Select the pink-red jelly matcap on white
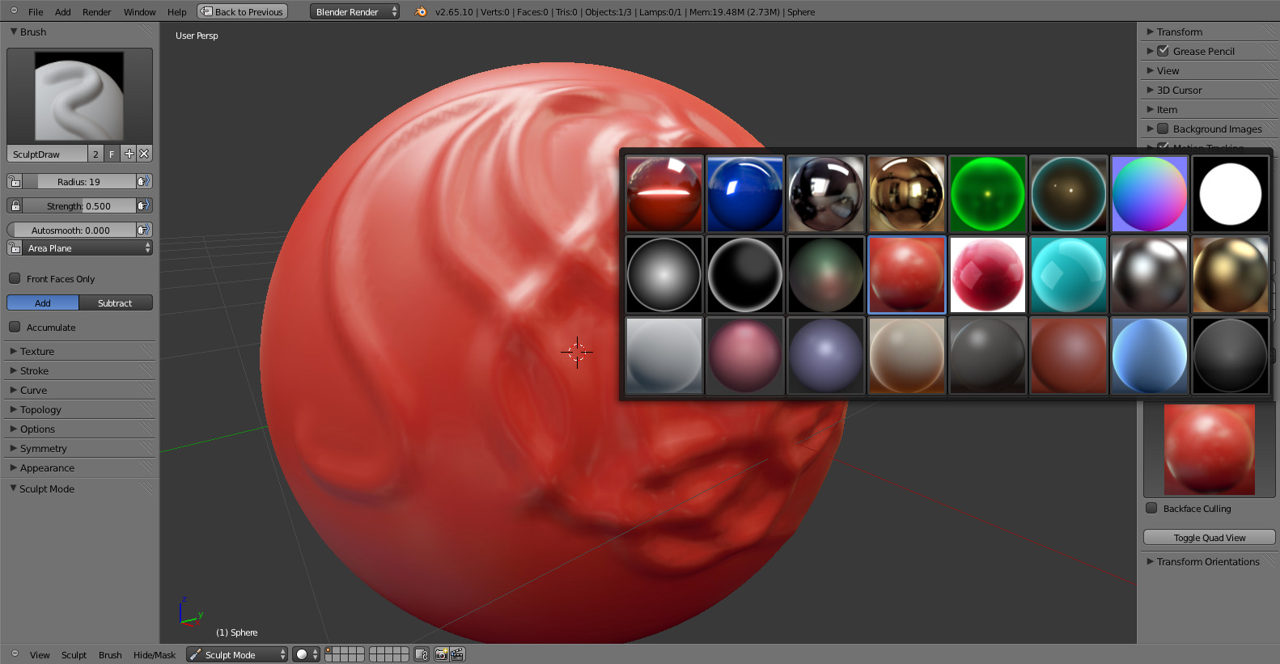Image resolution: width=1280 pixels, height=664 pixels. point(988,275)
